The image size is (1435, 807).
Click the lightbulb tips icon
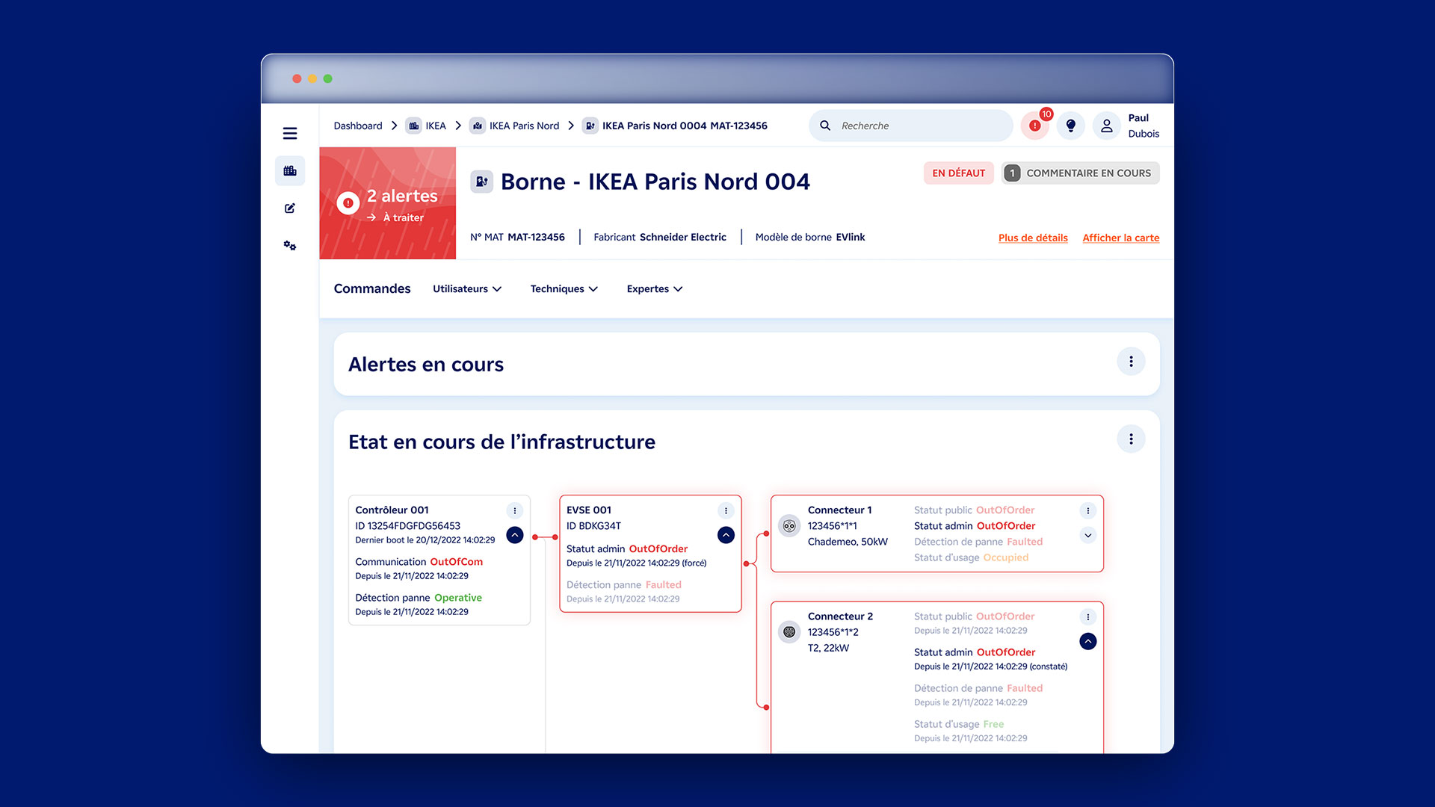[1071, 126]
